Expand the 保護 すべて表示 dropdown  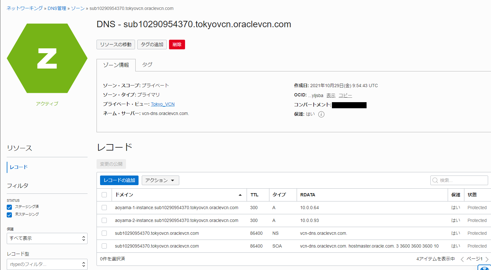point(47,238)
